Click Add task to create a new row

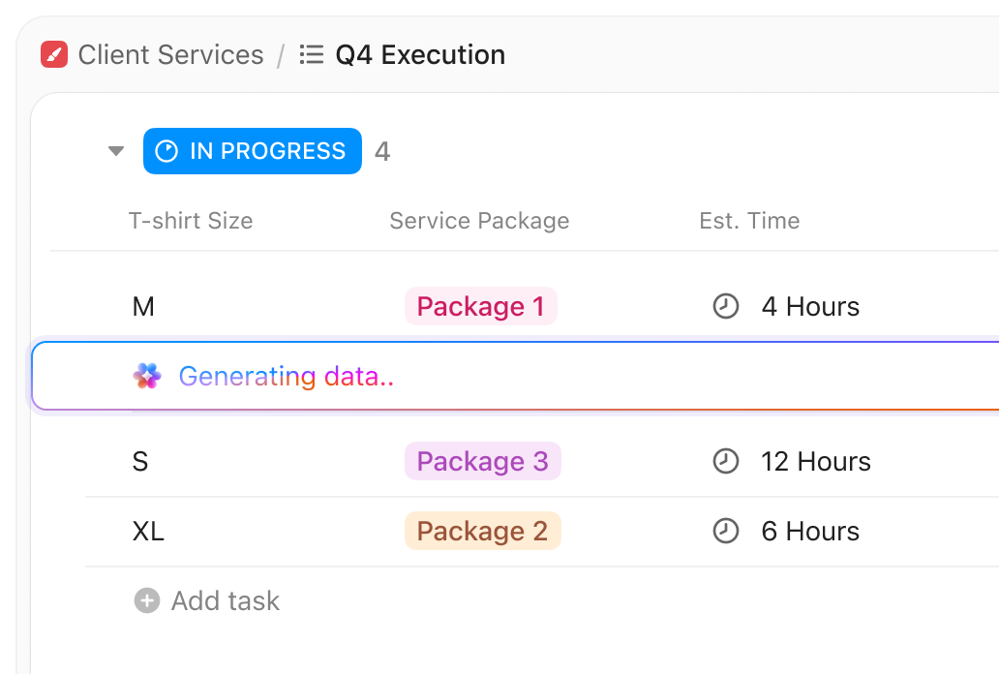(x=224, y=600)
